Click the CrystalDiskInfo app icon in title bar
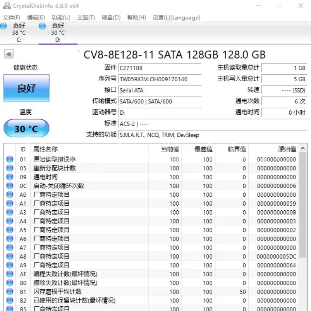311x311 pixels. (7, 5)
